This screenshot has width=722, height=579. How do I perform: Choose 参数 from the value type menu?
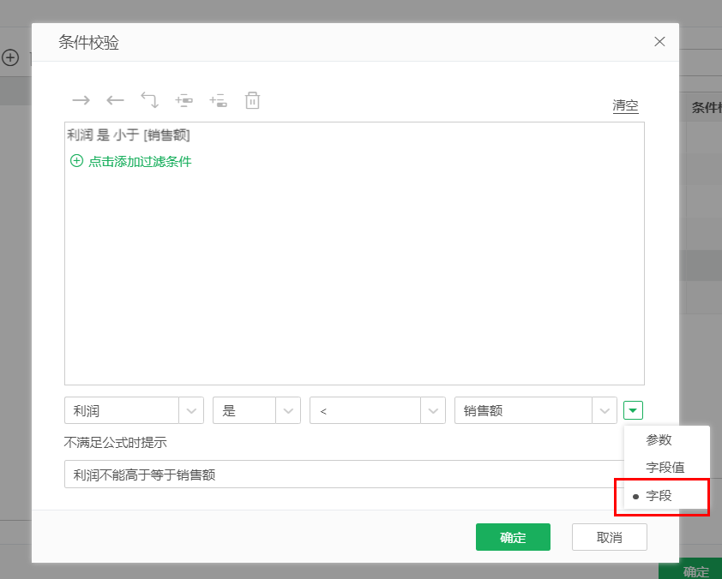tap(659, 440)
